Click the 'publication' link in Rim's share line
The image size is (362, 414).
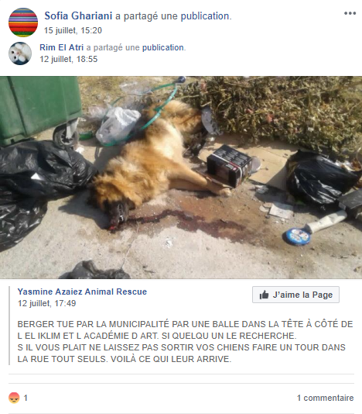(162, 47)
